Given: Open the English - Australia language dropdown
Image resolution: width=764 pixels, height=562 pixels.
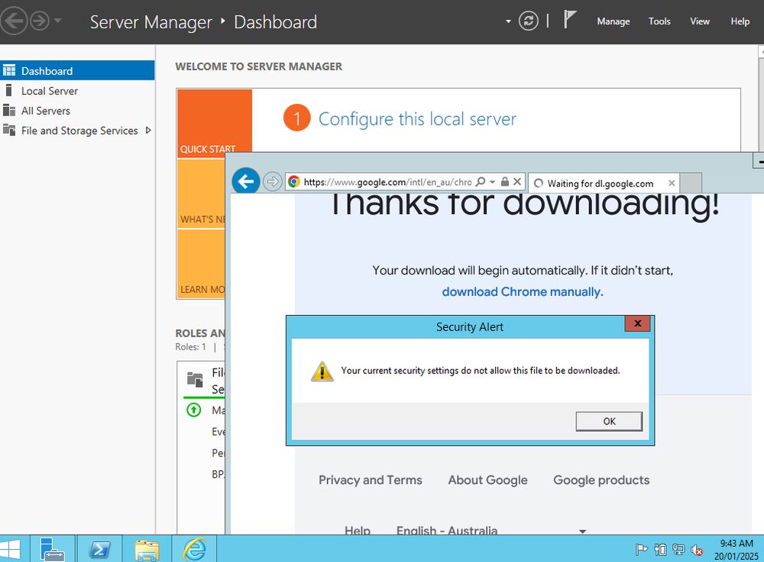Looking at the screenshot, I should [491, 531].
